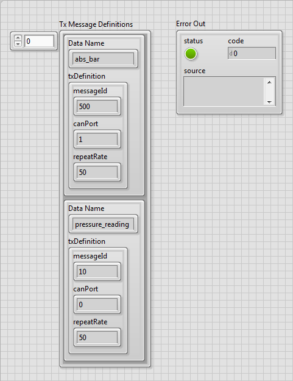293x381 pixels.
Task: Click txDefinition label in first element
Action: point(86,76)
